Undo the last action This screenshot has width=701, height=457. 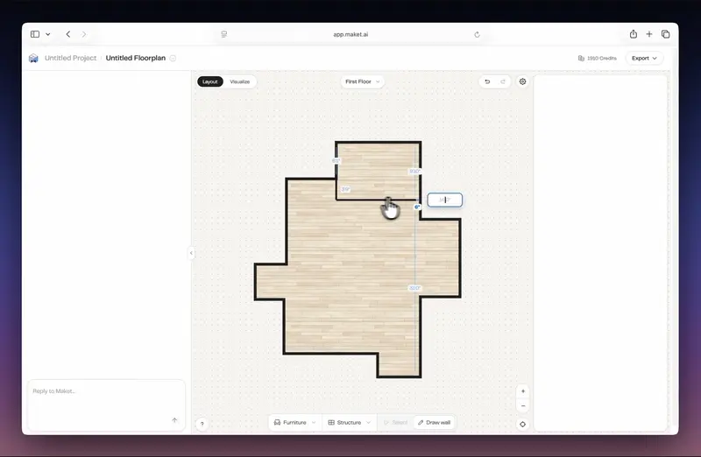pyautogui.click(x=487, y=81)
